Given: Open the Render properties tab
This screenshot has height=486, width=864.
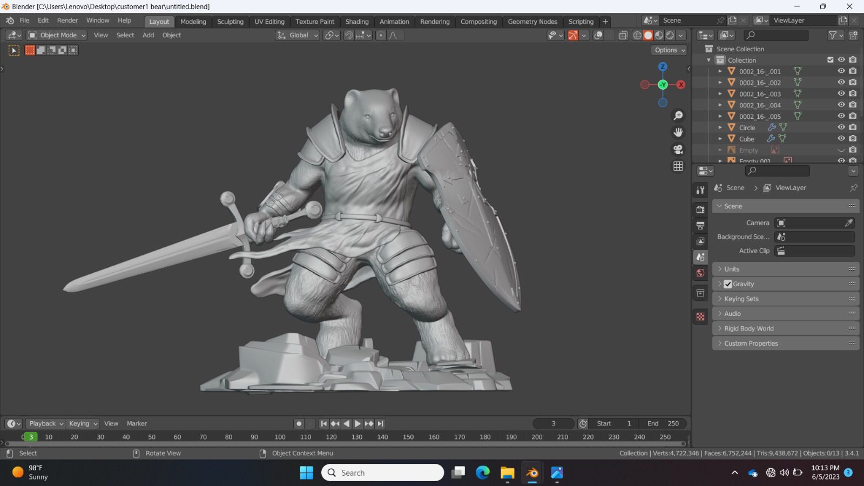Looking at the screenshot, I should pos(700,210).
